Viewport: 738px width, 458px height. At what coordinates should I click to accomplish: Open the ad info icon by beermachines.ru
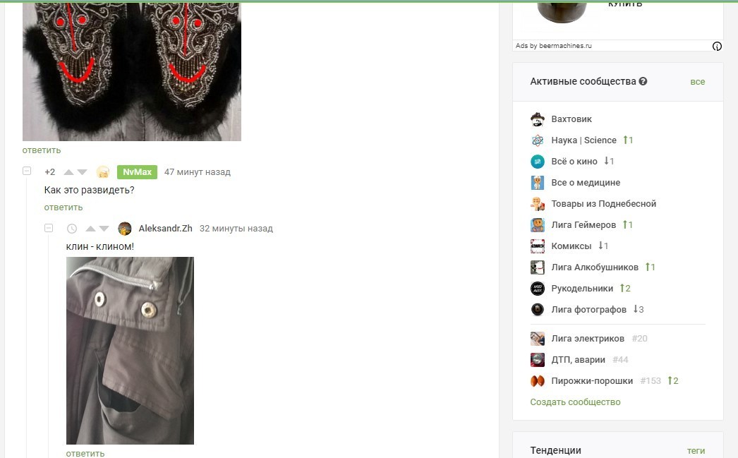click(x=717, y=46)
